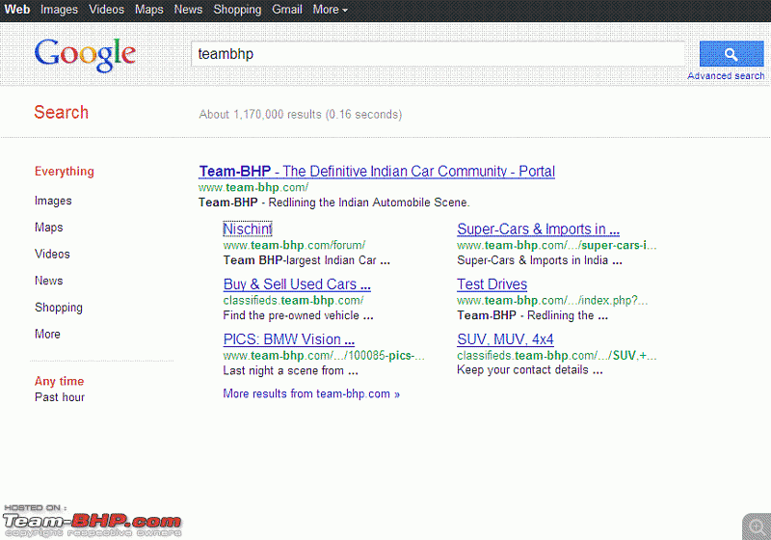Click More results from team-bhp.com

tap(311, 394)
